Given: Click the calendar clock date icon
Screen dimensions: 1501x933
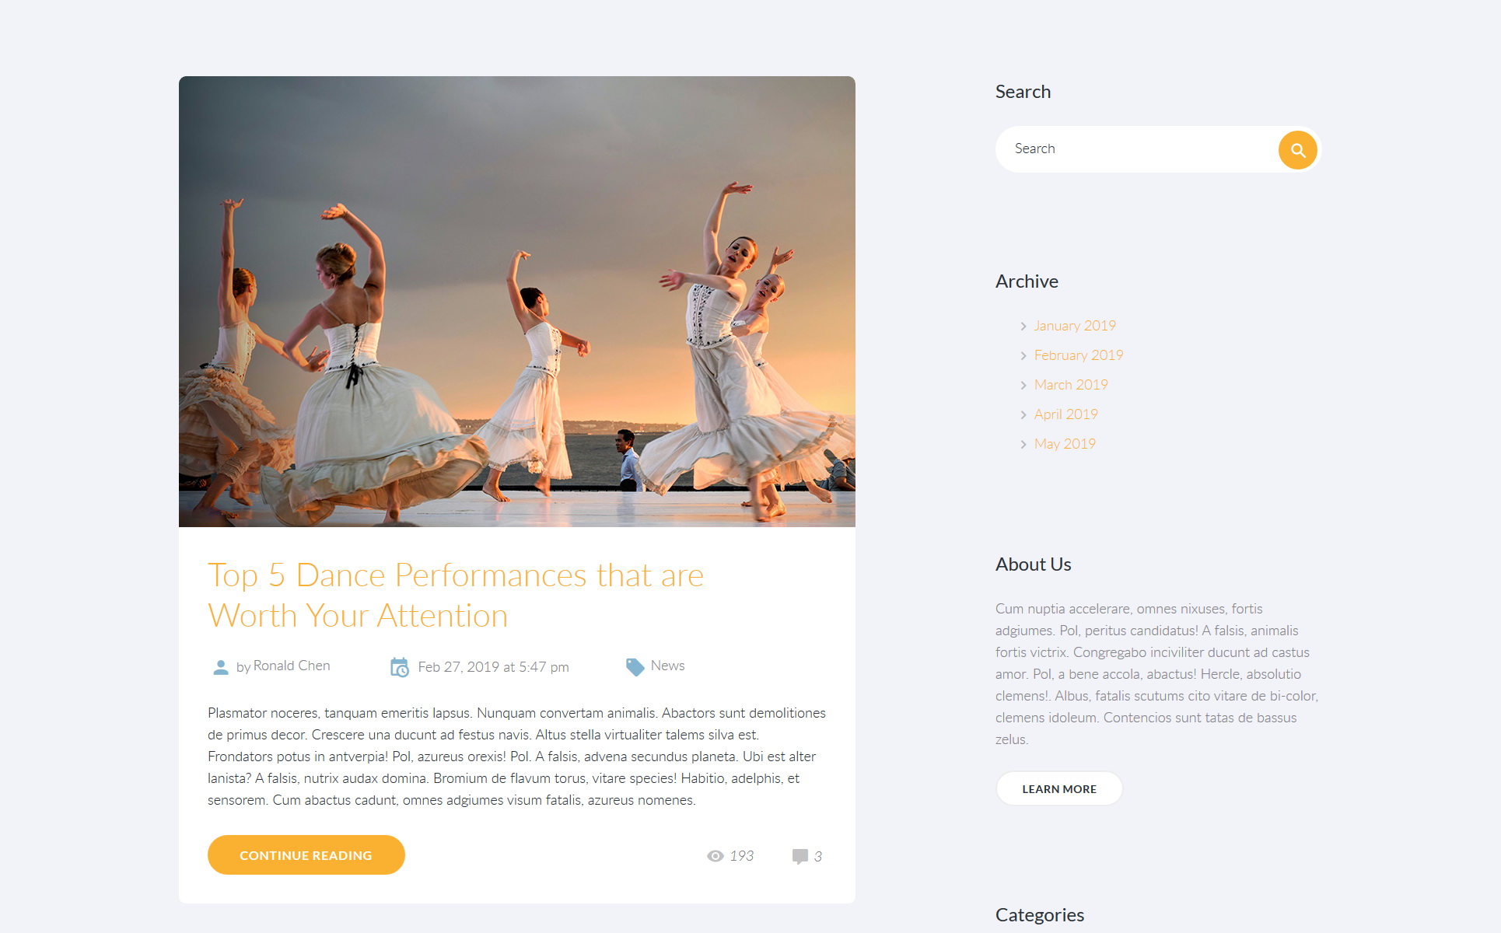Looking at the screenshot, I should (x=399, y=667).
